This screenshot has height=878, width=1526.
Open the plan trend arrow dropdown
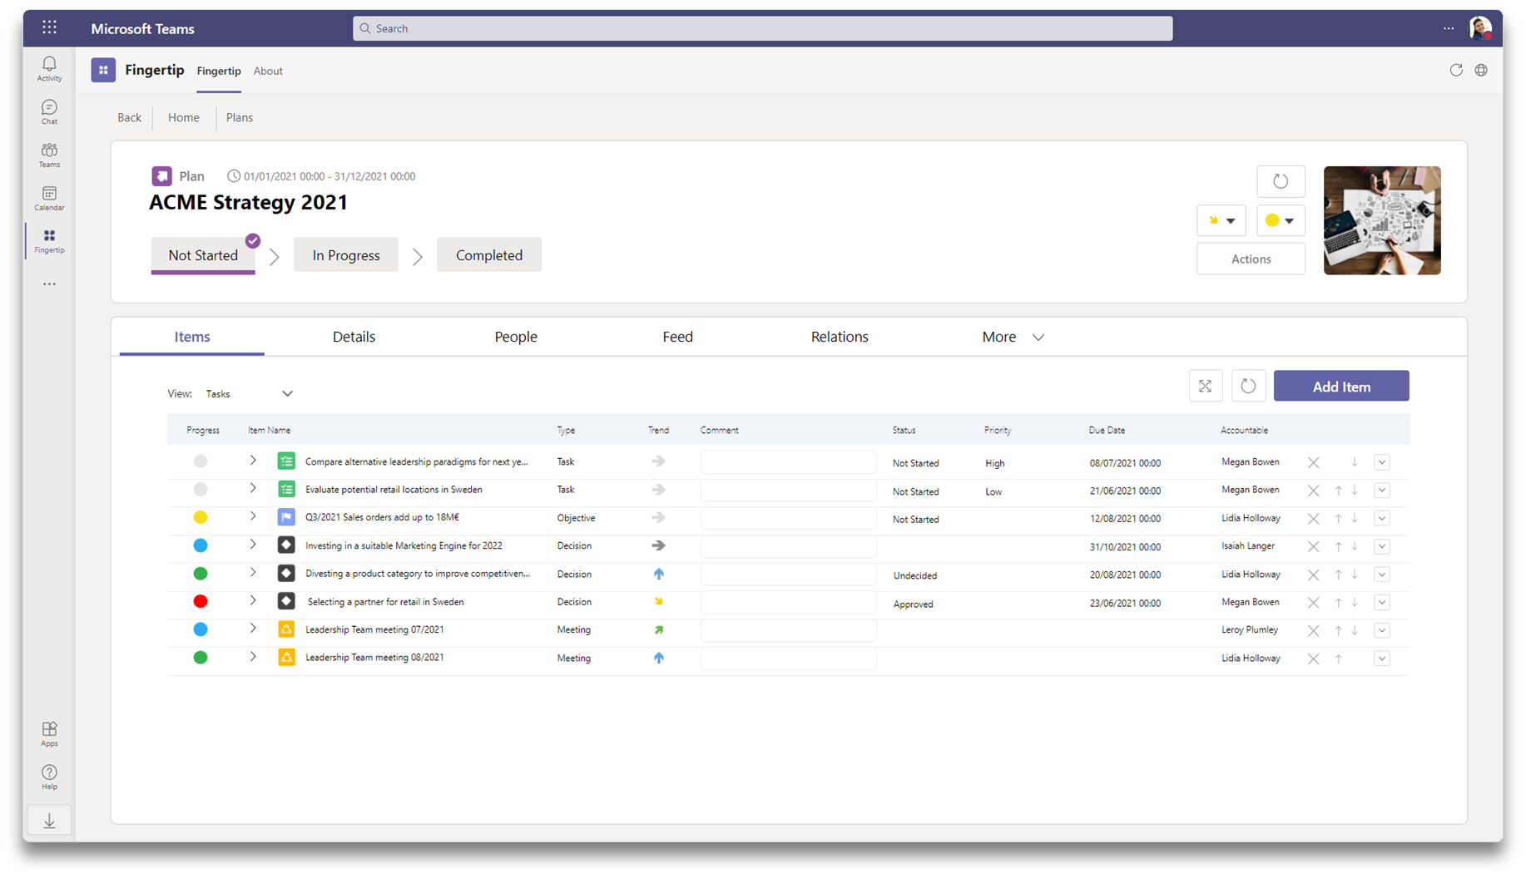[1221, 220]
